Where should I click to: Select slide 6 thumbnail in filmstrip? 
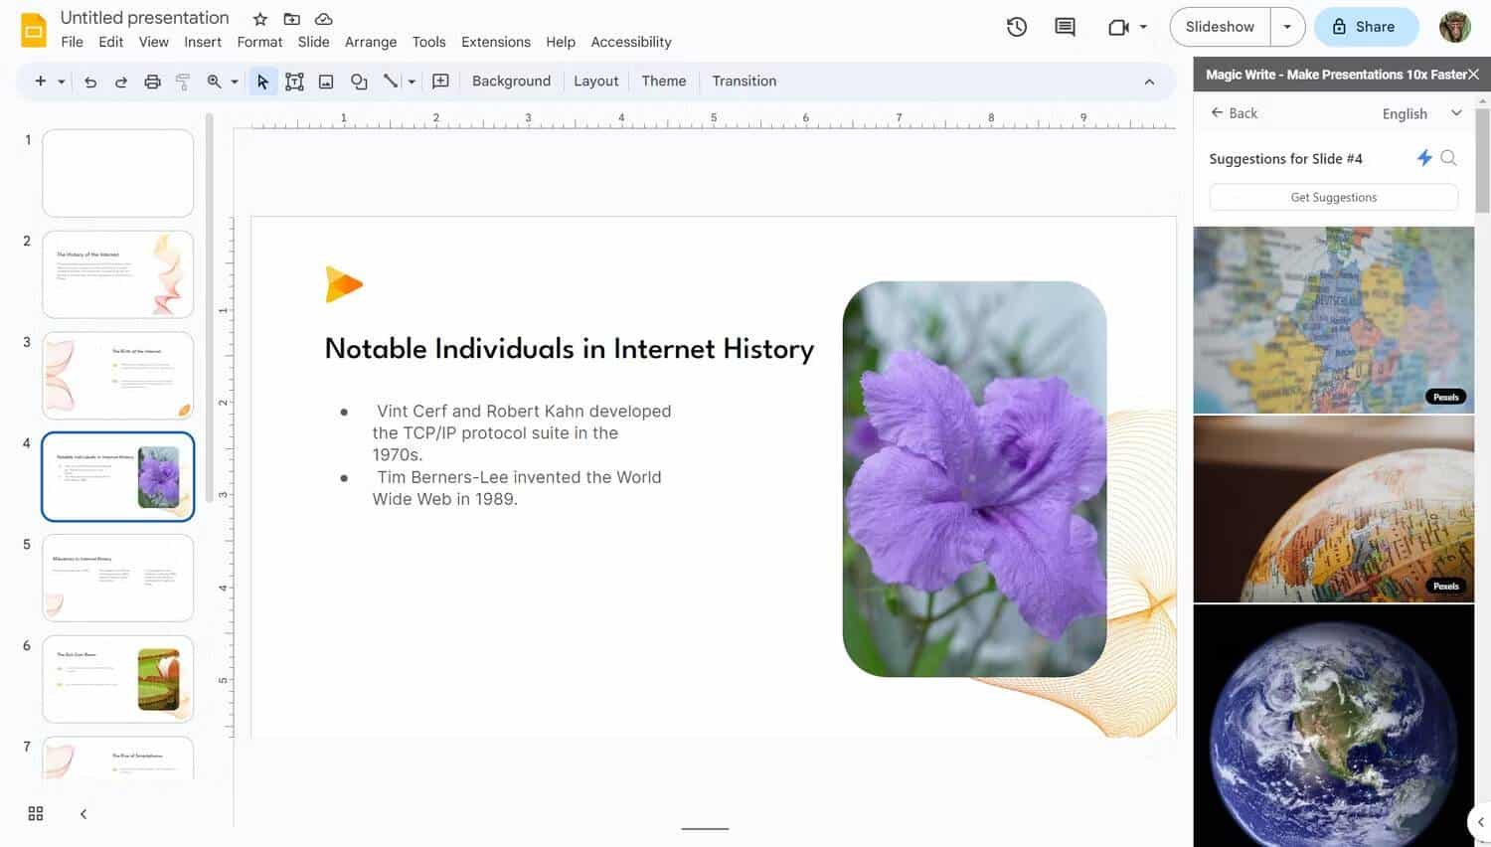click(117, 679)
